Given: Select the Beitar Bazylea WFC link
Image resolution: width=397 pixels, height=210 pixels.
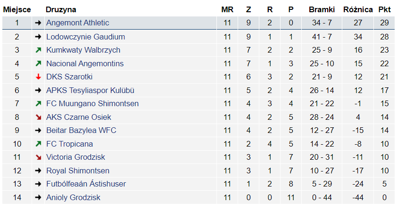Looking at the screenshot, I should click(81, 131).
